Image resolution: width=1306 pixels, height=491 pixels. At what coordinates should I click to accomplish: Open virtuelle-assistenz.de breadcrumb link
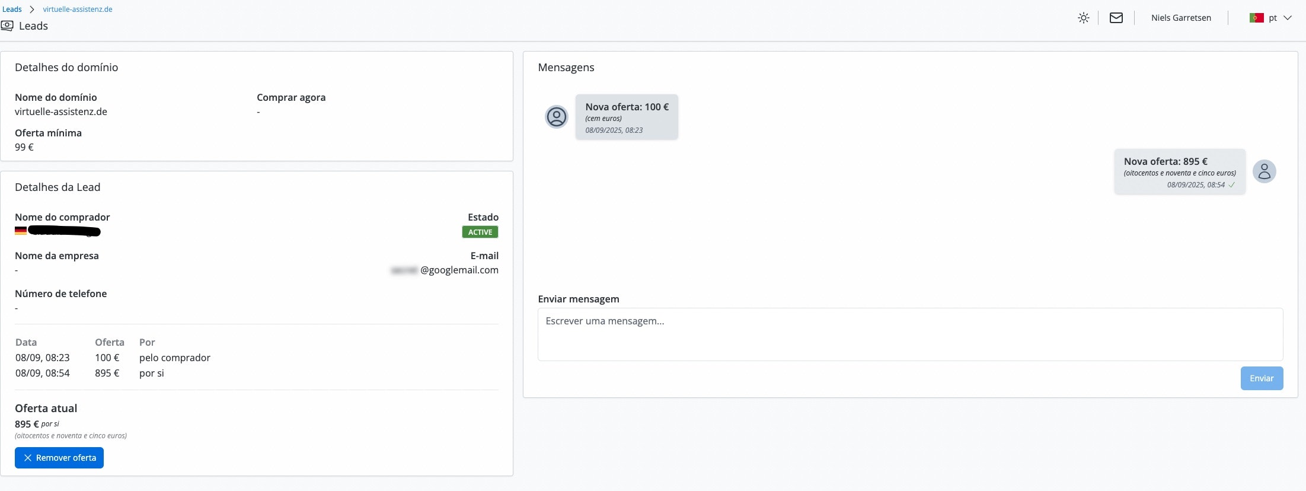point(78,9)
